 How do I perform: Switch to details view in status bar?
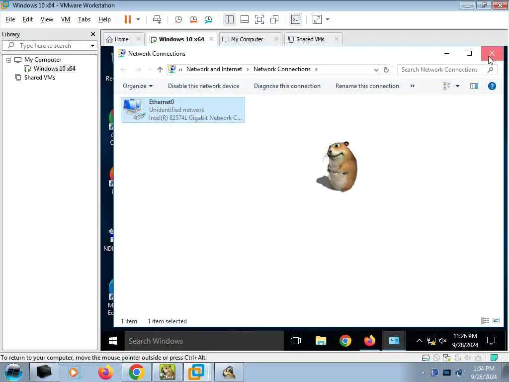[485, 321]
